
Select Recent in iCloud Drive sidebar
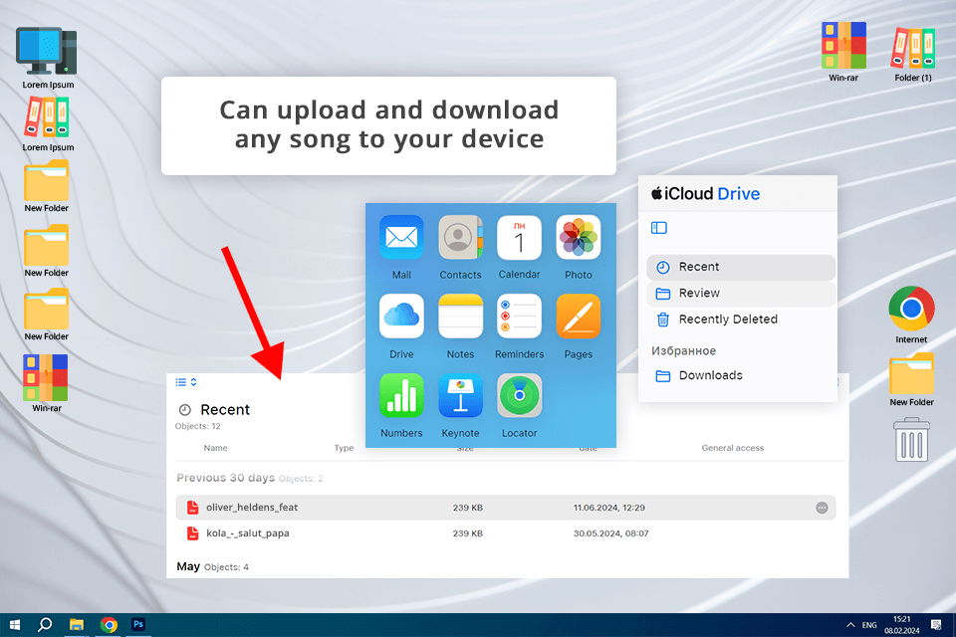click(741, 267)
